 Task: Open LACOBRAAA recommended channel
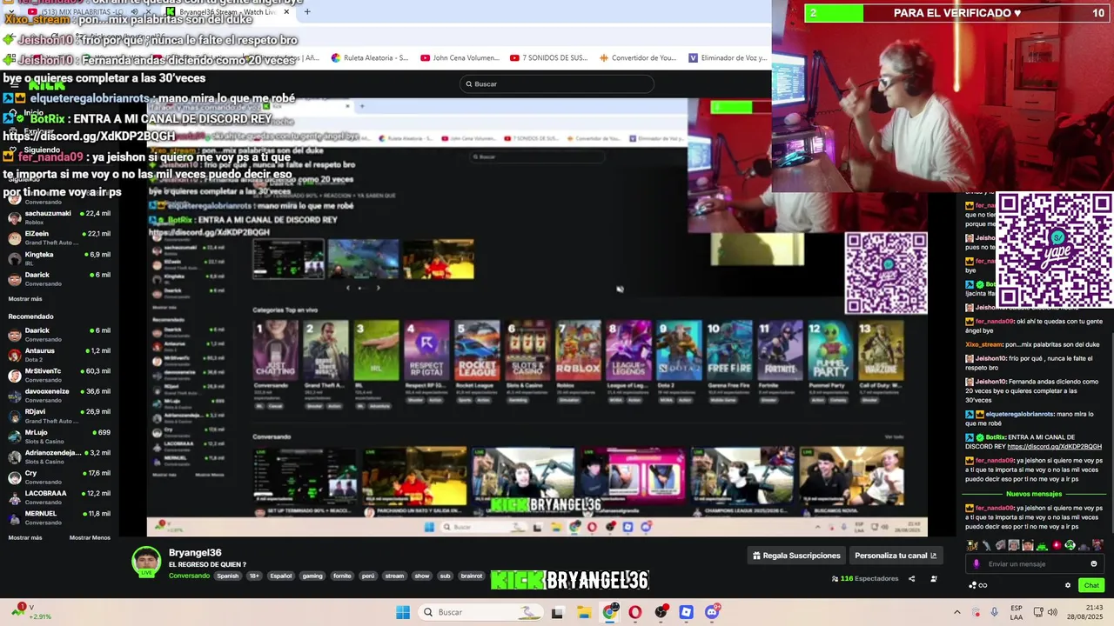[61, 497]
